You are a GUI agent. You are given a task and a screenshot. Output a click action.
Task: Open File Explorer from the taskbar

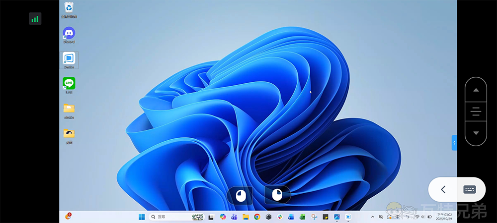246,217
